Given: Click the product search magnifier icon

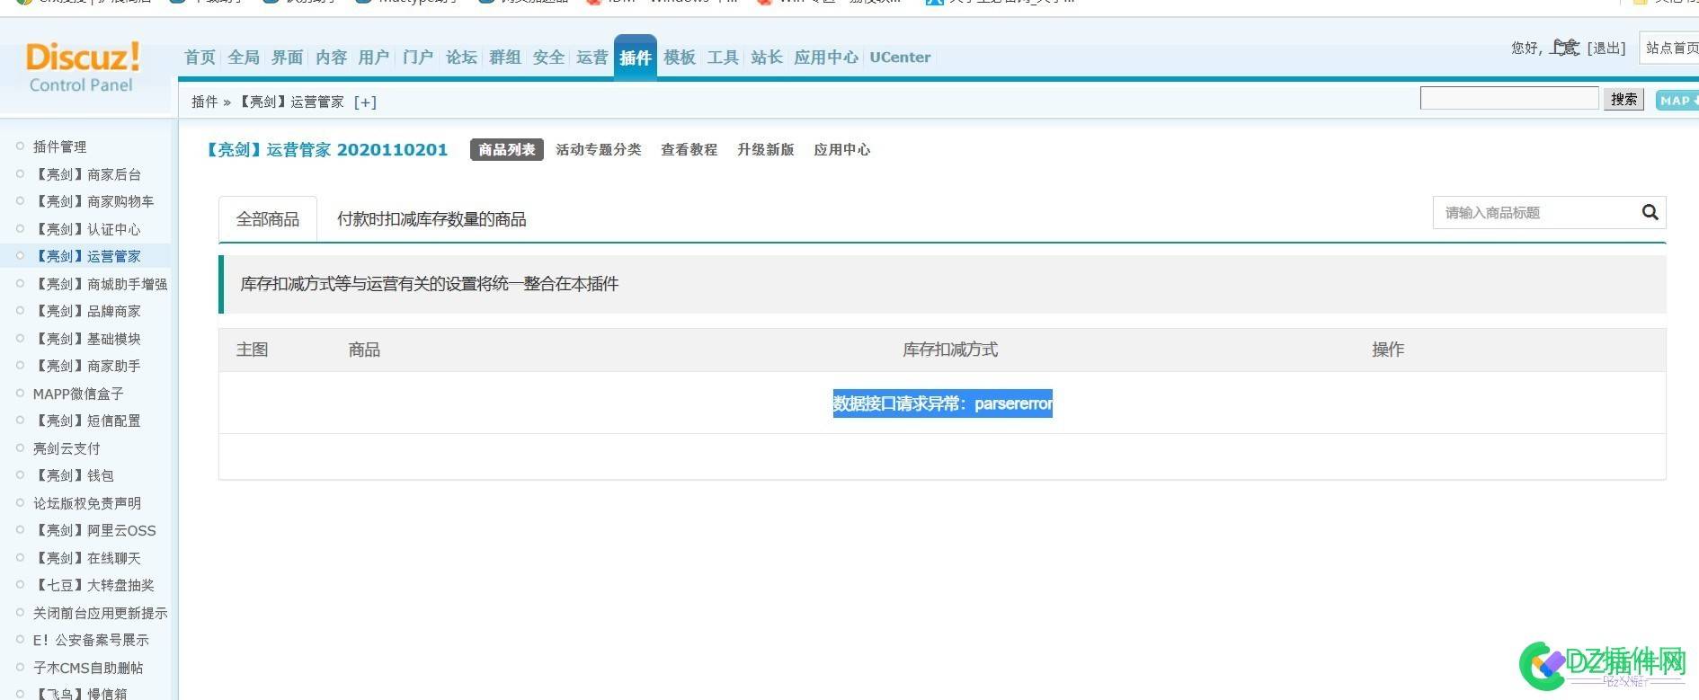Looking at the screenshot, I should pyautogui.click(x=1650, y=212).
